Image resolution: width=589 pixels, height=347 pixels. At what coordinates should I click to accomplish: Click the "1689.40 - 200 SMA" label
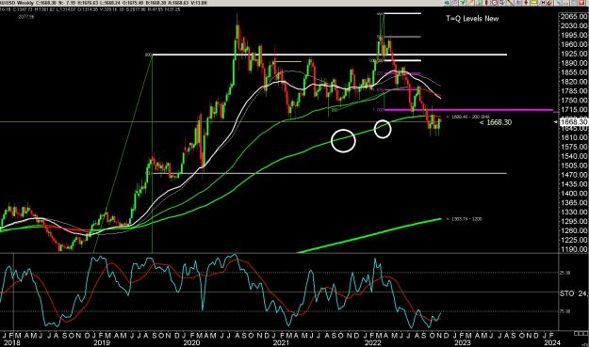467,117
